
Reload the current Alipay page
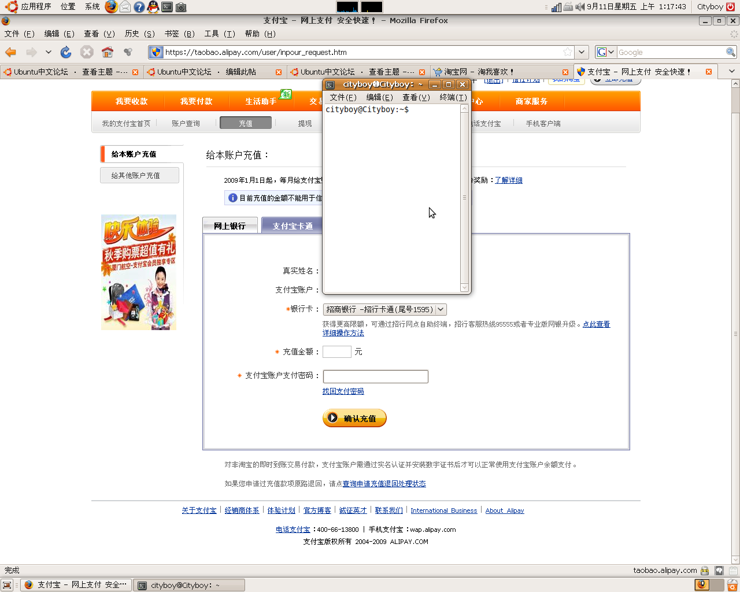(66, 52)
